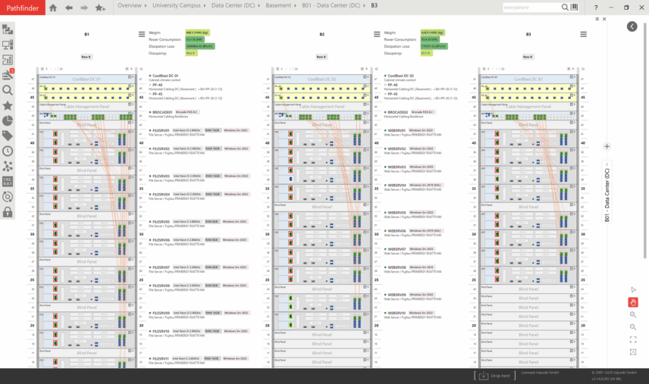The image size is (649, 384).
Task: Open the pie chart reports icon
Action: 8,120
